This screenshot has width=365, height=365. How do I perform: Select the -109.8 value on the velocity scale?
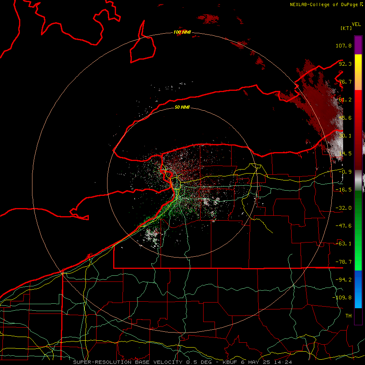click(342, 298)
